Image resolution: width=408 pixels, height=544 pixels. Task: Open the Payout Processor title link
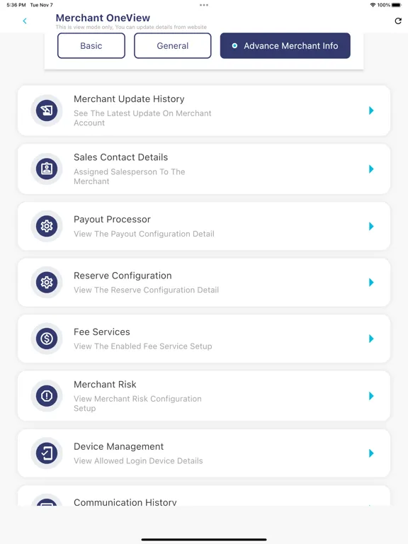(x=112, y=220)
